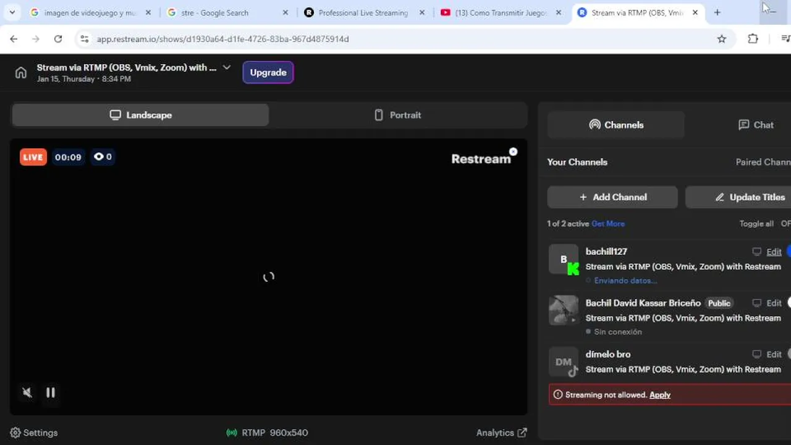This screenshot has height=445, width=791.
Task: Open the Chat tab
Action: [x=756, y=125]
